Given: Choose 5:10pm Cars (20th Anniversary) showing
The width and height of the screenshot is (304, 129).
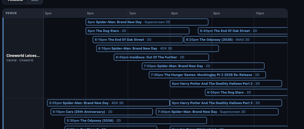Looking at the screenshot, I should tap(102, 112).
